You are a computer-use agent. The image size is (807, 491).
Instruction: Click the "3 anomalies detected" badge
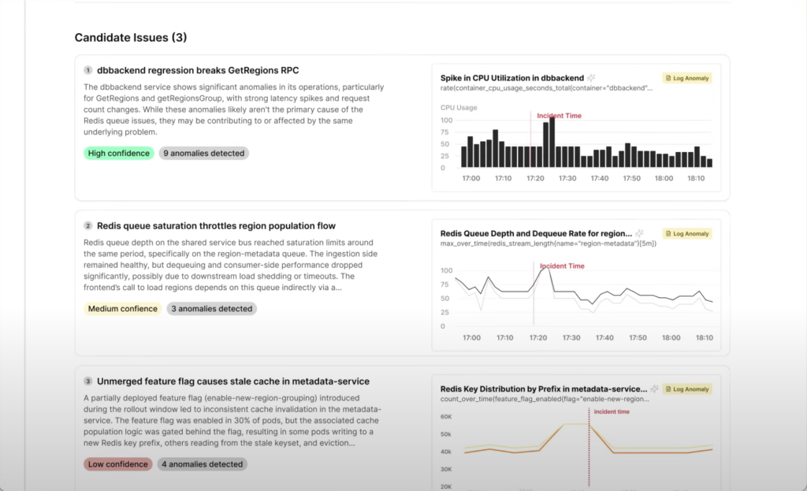click(x=211, y=308)
